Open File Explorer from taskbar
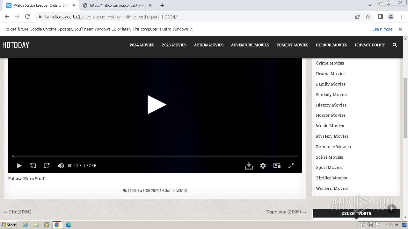 36,225
